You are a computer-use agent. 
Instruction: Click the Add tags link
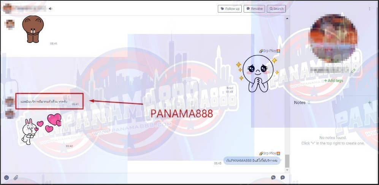(333, 81)
